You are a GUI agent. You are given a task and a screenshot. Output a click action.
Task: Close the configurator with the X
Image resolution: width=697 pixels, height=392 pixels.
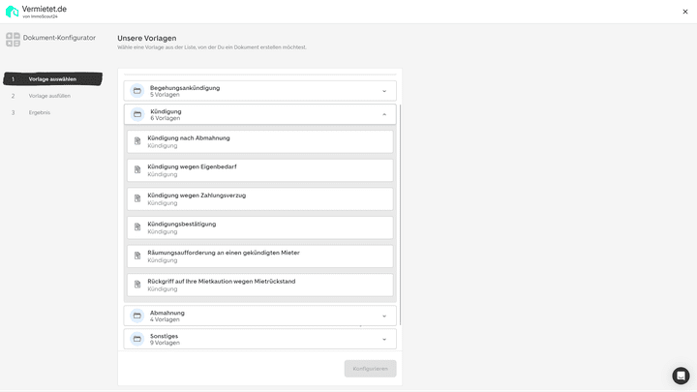coord(685,12)
